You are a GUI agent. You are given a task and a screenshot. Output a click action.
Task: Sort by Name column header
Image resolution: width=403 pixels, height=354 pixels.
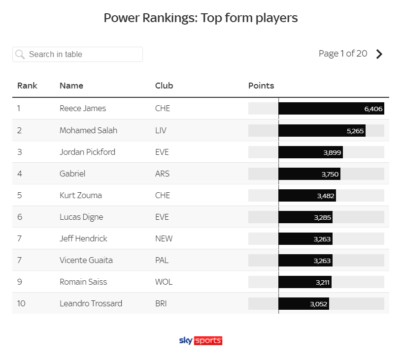click(x=71, y=86)
